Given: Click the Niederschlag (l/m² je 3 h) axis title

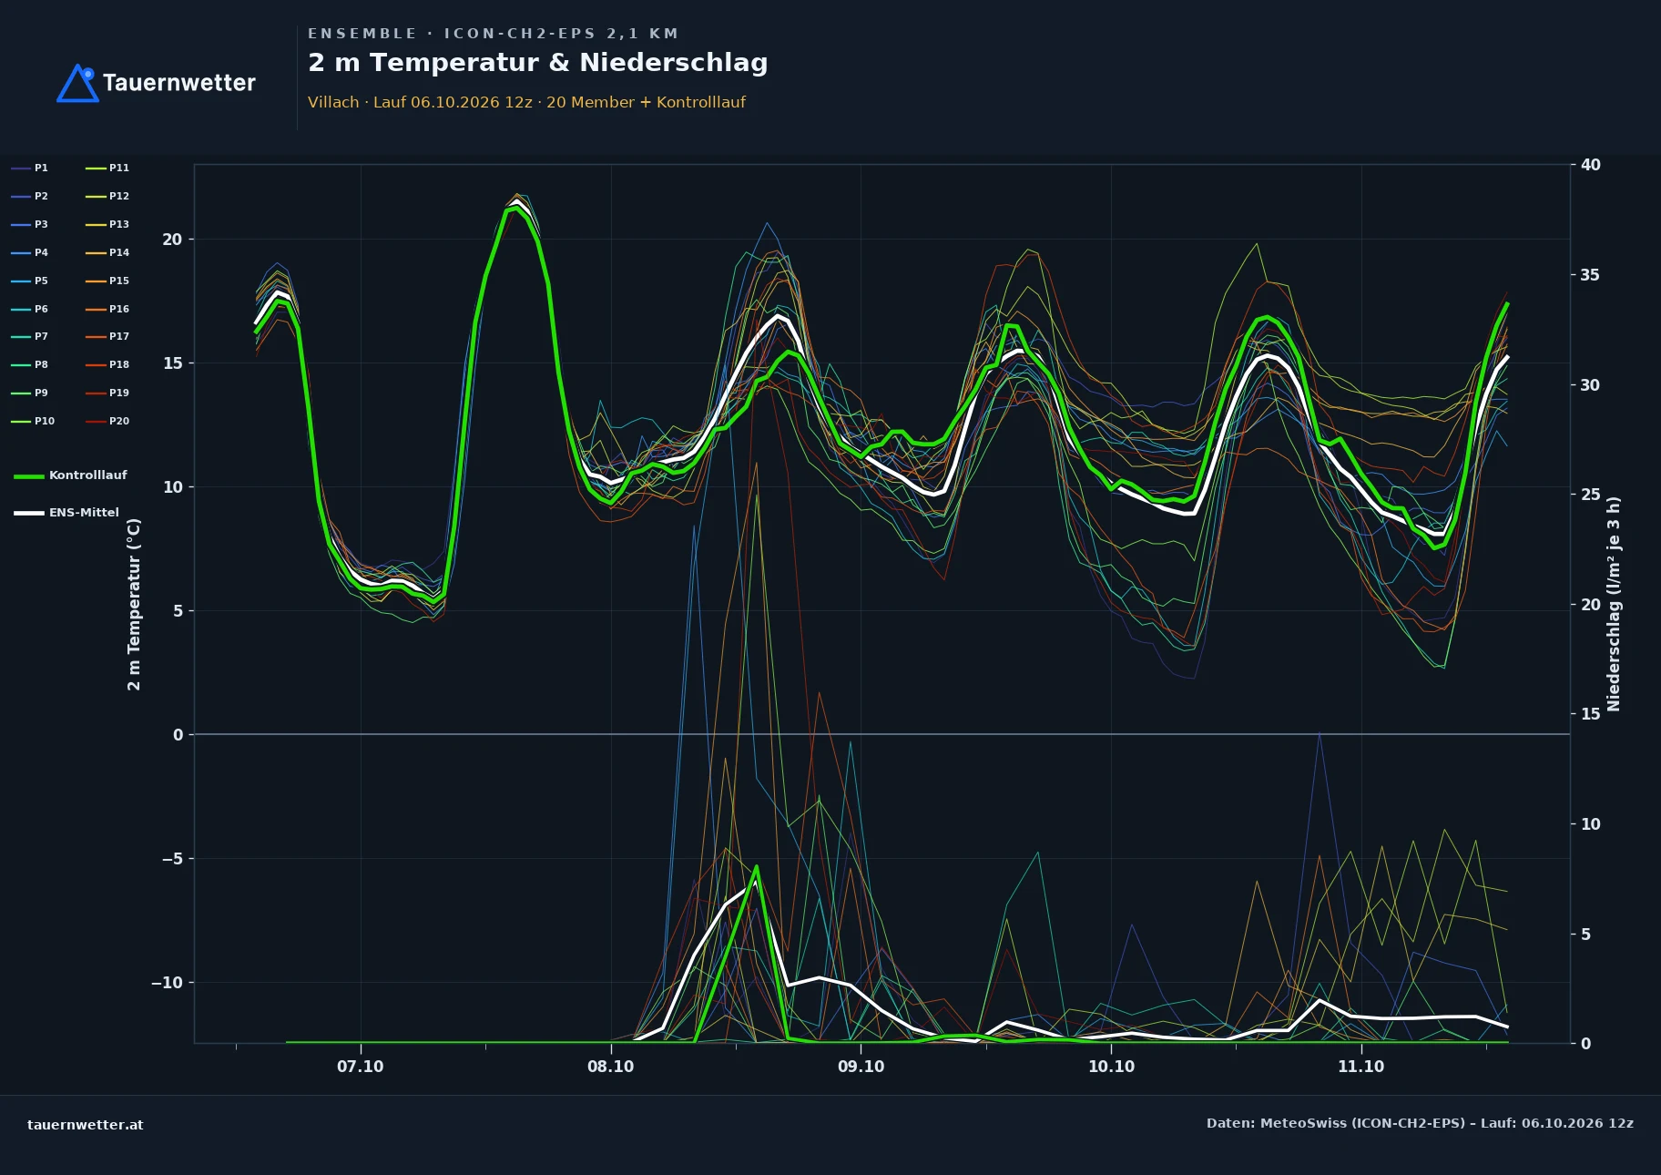Looking at the screenshot, I should (1614, 604).
